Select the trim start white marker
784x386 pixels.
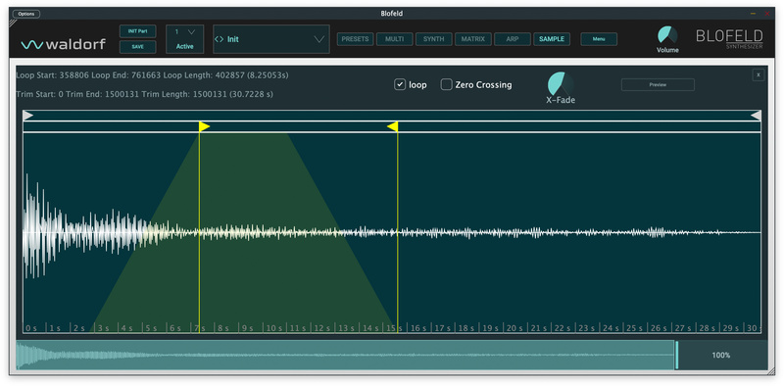28,116
